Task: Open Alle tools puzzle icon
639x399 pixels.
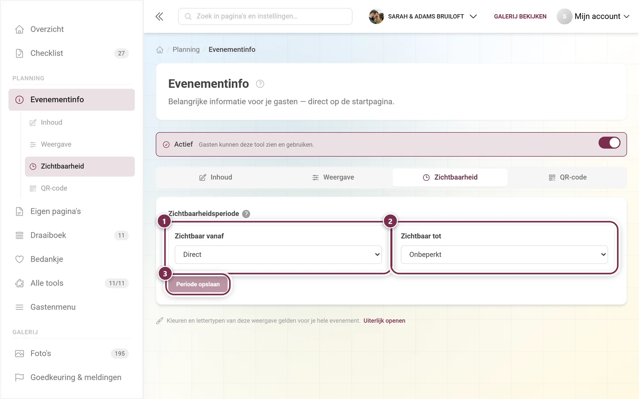Action: tap(20, 283)
